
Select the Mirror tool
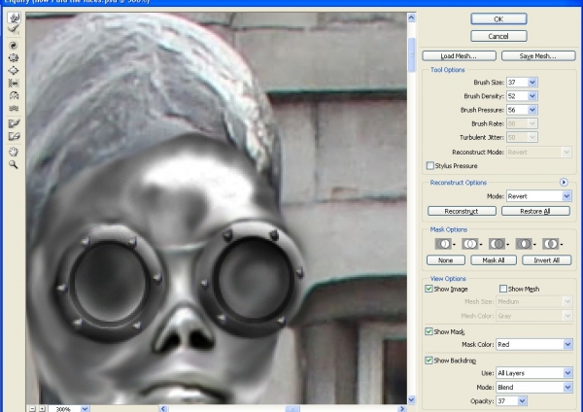(14, 96)
